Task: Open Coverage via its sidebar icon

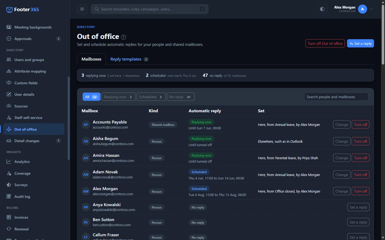Action: (9, 173)
